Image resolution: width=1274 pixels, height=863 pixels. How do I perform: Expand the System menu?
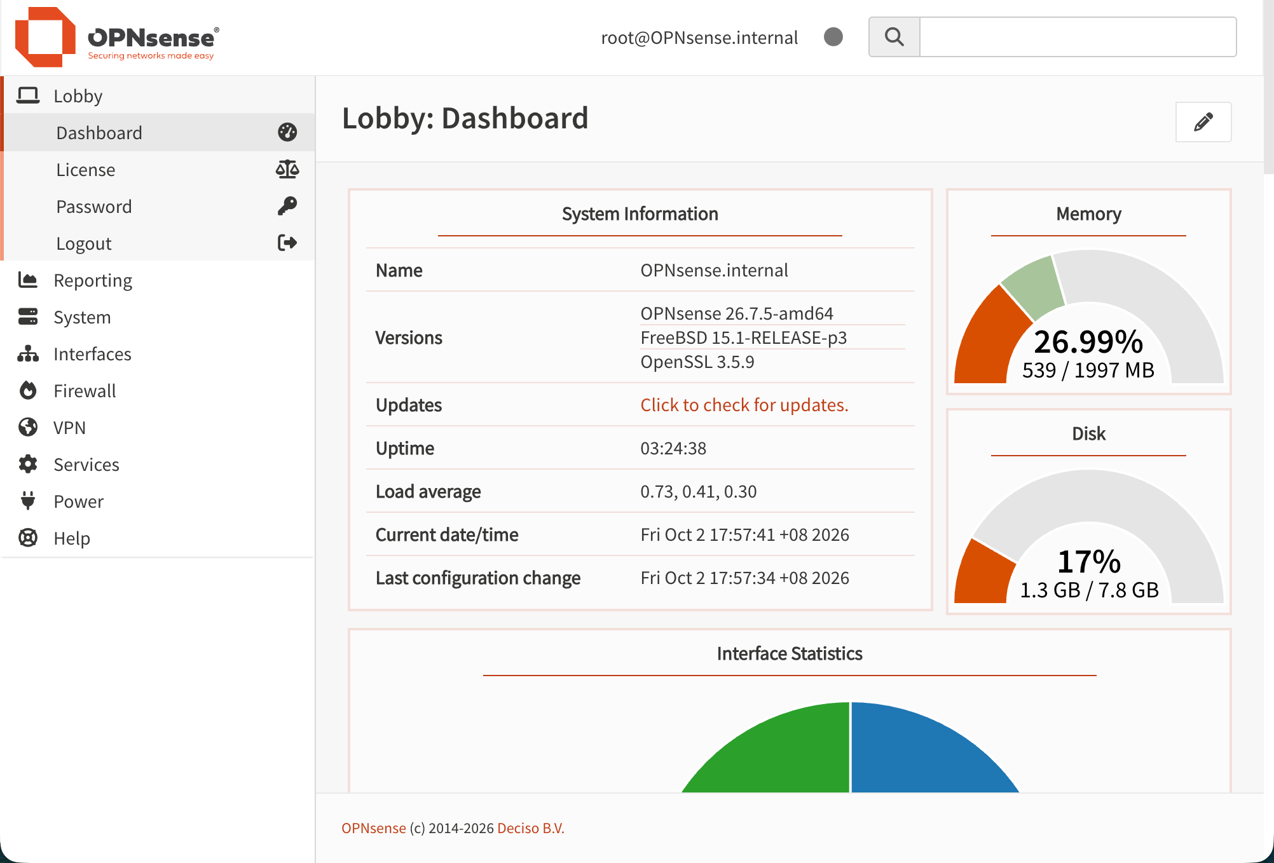click(x=158, y=316)
